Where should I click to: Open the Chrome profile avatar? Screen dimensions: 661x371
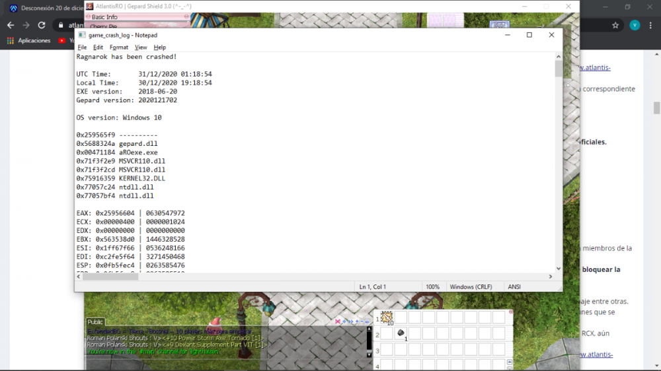pyautogui.click(x=635, y=25)
